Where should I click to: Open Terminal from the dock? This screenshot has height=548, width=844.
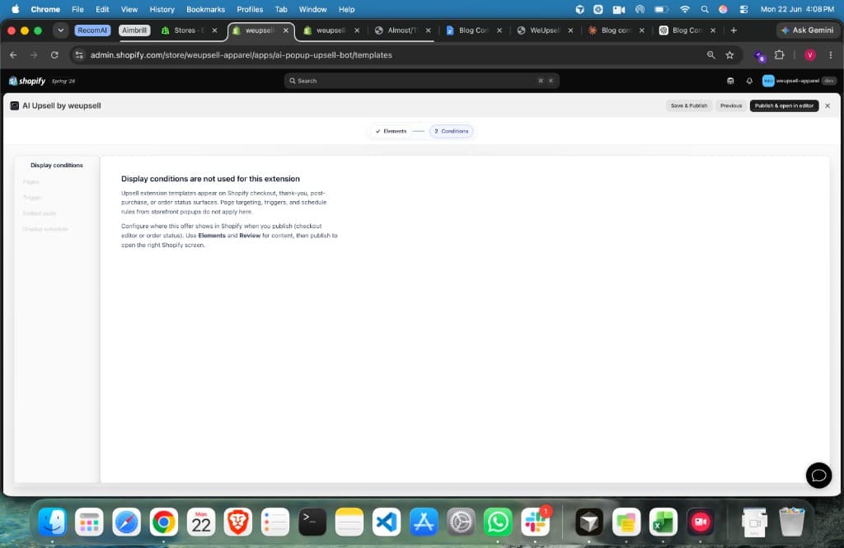pyautogui.click(x=312, y=522)
